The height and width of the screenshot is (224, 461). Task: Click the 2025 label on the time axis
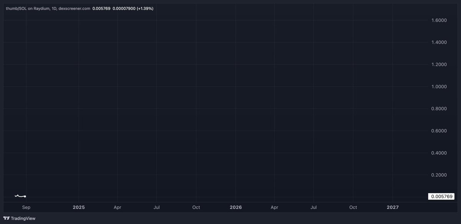point(78,207)
